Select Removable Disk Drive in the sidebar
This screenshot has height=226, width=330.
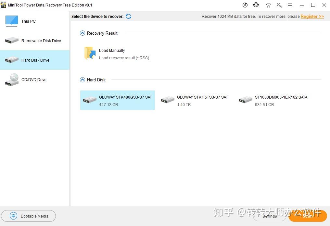pos(35,41)
